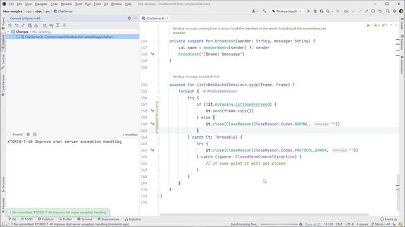Open Search Everywhere magnifier icon
The height and width of the screenshot is (227, 405).
coord(388,11)
